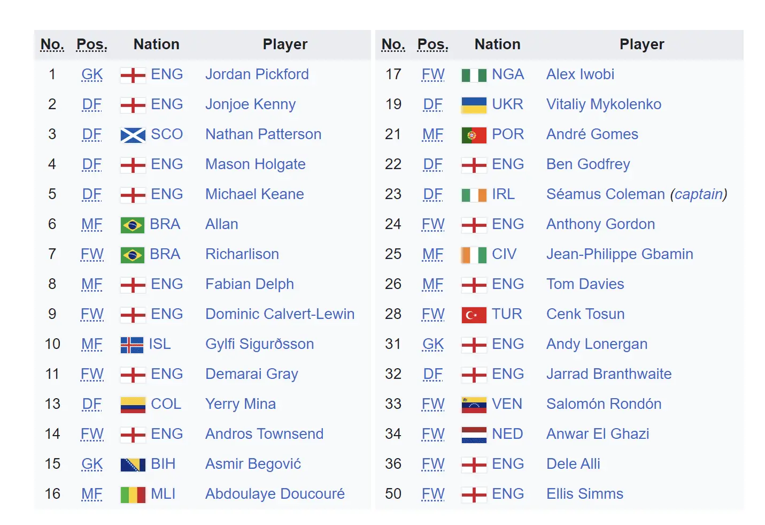
Task: Click the Bosnia flag next to BIH
Action: pyautogui.click(x=133, y=465)
